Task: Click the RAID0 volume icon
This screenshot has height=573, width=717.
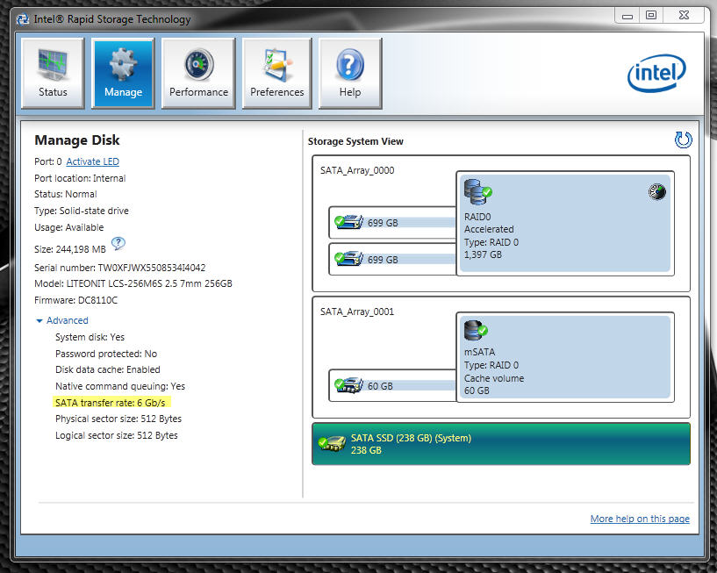Action: (x=477, y=193)
